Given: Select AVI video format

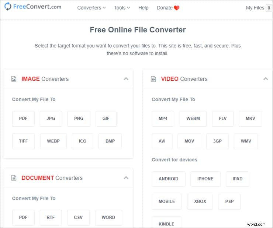Looking at the screenshot, I should [x=162, y=141].
